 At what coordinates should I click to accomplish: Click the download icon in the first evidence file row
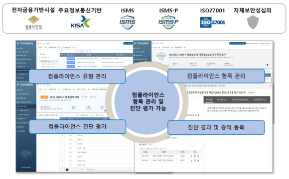coord(191,156)
